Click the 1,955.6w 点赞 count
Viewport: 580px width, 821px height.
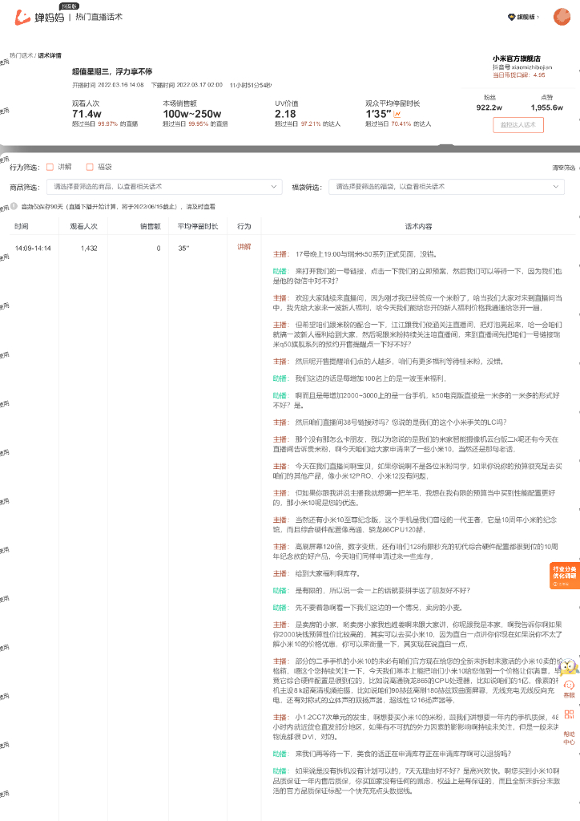click(x=547, y=107)
